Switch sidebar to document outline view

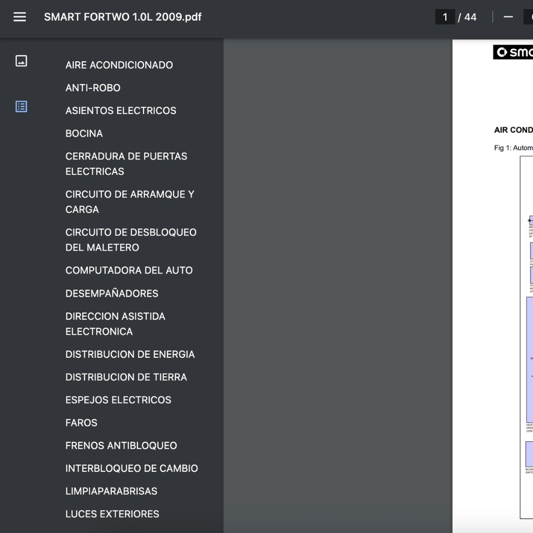(21, 107)
